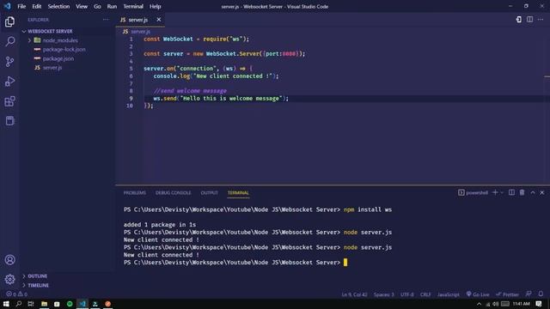Select the powershell terminal label
This screenshot has width=550, height=309.
pyautogui.click(x=473, y=192)
